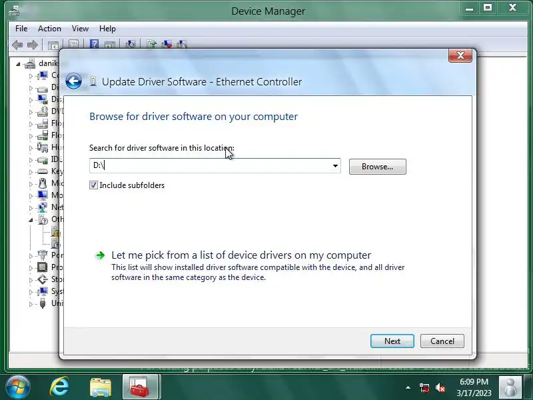This screenshot has height=400, width=533.
Task: Click the Cancel button
Action: (442, 341)
